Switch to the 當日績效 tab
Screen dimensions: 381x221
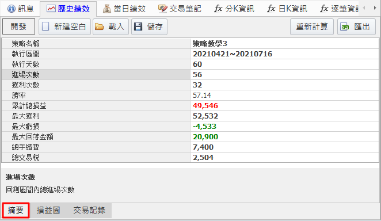coord(124,9)
